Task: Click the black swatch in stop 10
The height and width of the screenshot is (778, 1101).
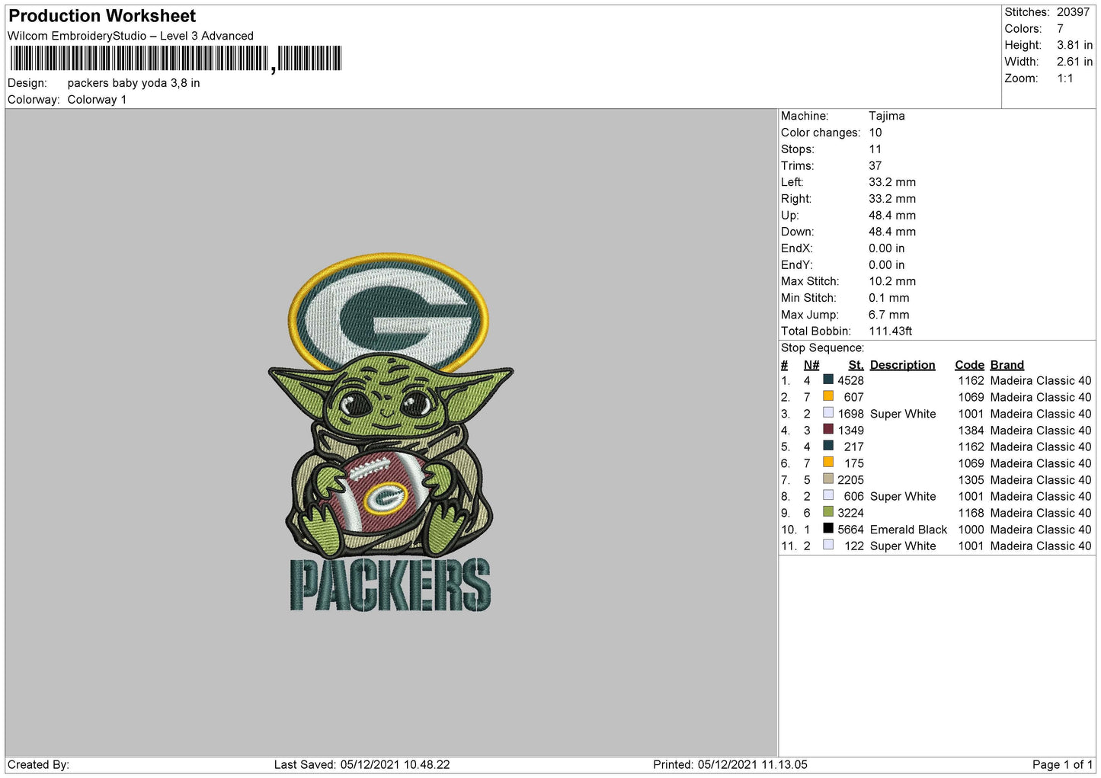Action: [x=827, y=528]
